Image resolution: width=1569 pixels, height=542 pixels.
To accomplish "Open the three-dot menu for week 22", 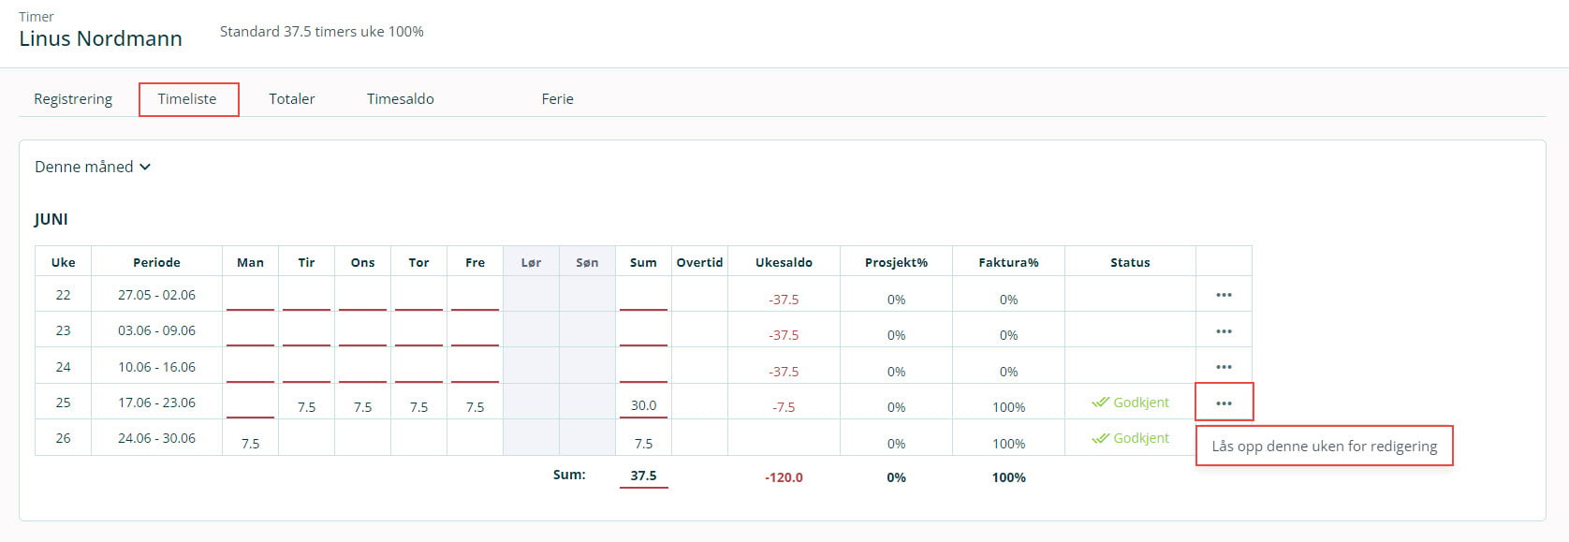I will (x=1223, y=295).
